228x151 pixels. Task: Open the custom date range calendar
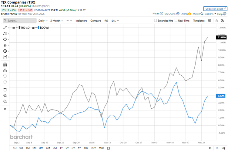pos(108,148)
